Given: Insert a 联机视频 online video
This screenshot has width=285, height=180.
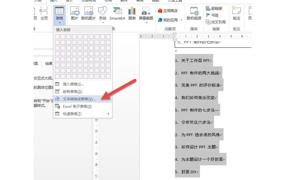Looking at the screenshot, I should (194, 13).
